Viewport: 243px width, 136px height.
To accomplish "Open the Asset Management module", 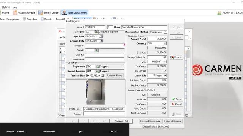I will [x=75, y=13].
